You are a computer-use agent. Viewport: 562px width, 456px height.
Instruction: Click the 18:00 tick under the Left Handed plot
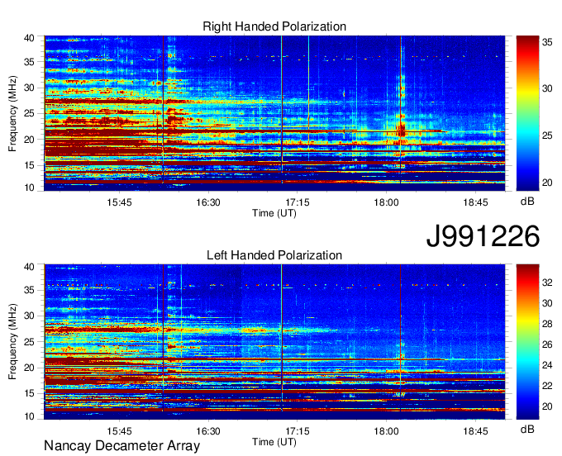pyautogui.click(x=387, y=431)
